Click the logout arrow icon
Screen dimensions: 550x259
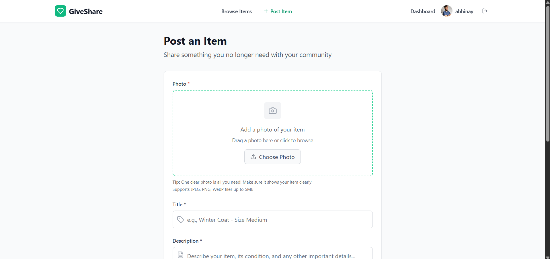point(485,11)
